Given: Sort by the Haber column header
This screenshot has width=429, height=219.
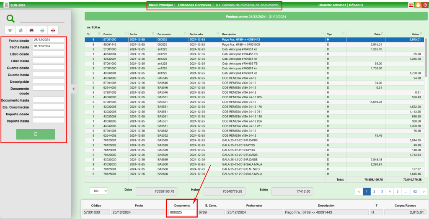Looking at the screenshot, I should (404, 34).
